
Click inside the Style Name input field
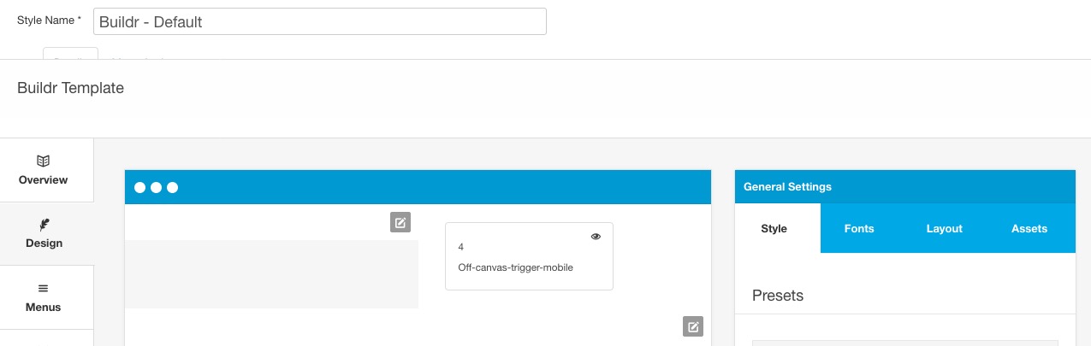pos(320,21)
